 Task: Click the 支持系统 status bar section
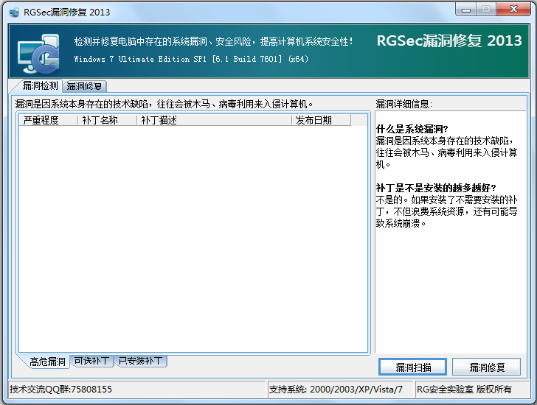pos(336,389)
